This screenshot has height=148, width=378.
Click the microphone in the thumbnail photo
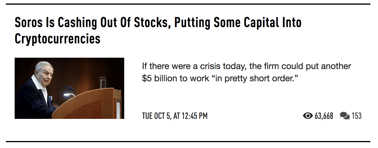point(70,90)
